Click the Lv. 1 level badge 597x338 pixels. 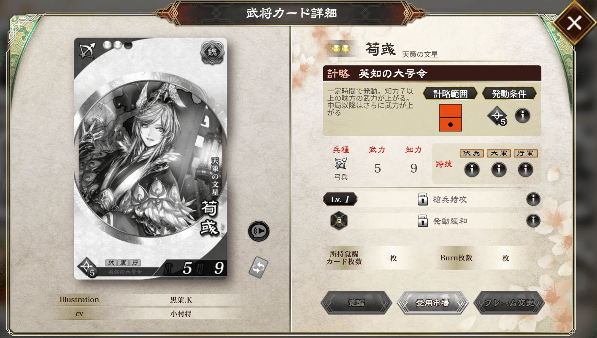click(x=340, y=199)
